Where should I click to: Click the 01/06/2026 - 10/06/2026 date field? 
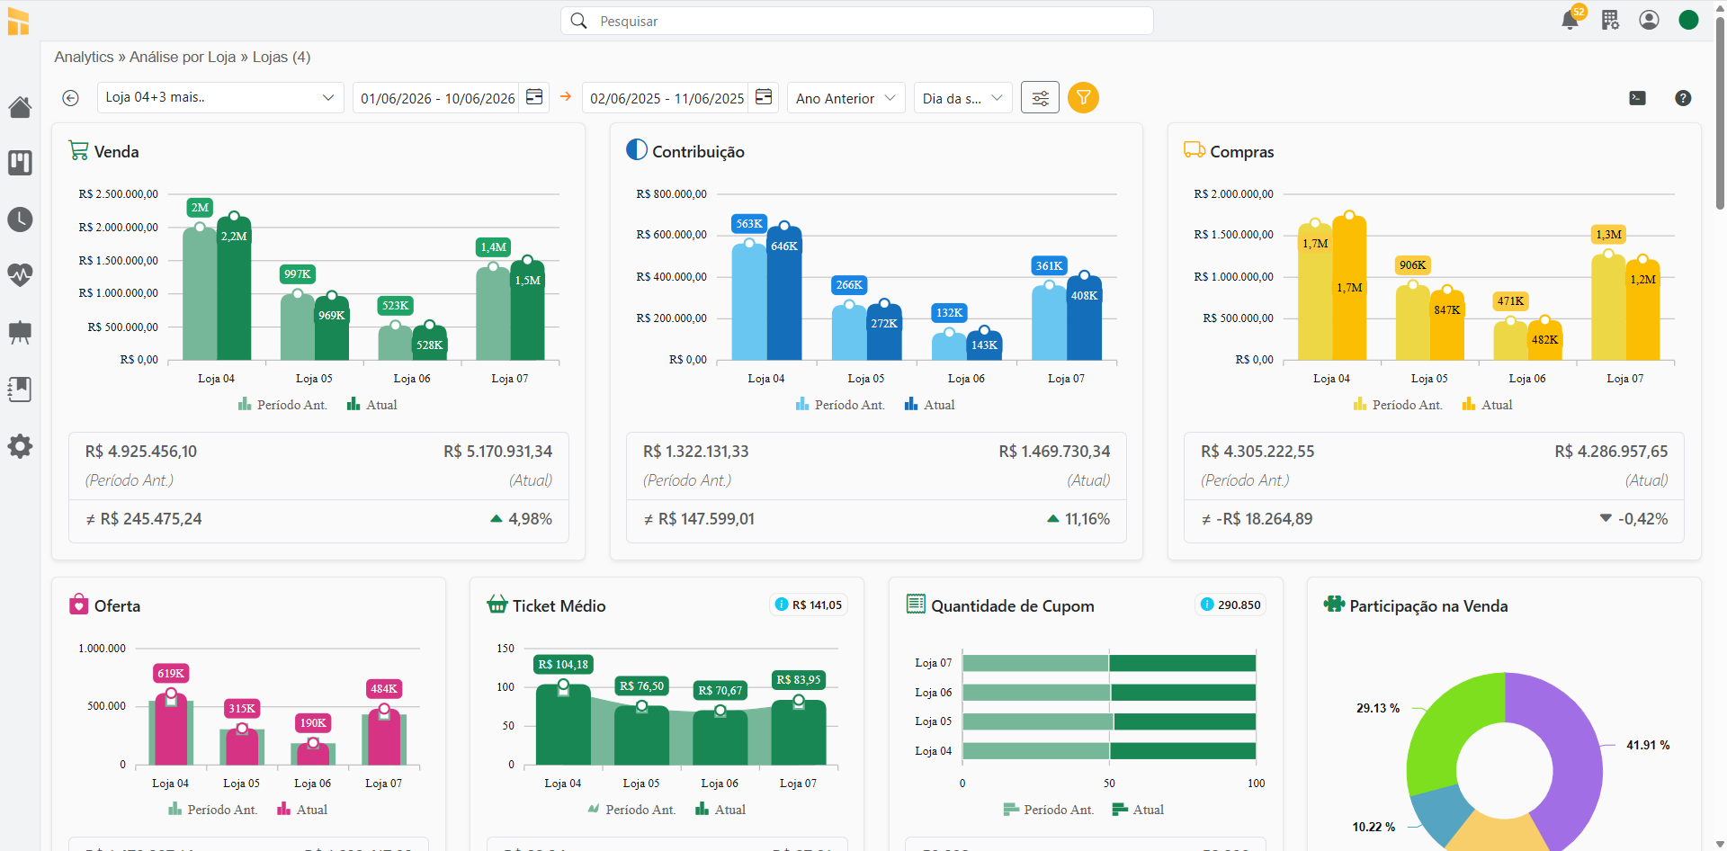pyautogui.click(x=438, y=98)
